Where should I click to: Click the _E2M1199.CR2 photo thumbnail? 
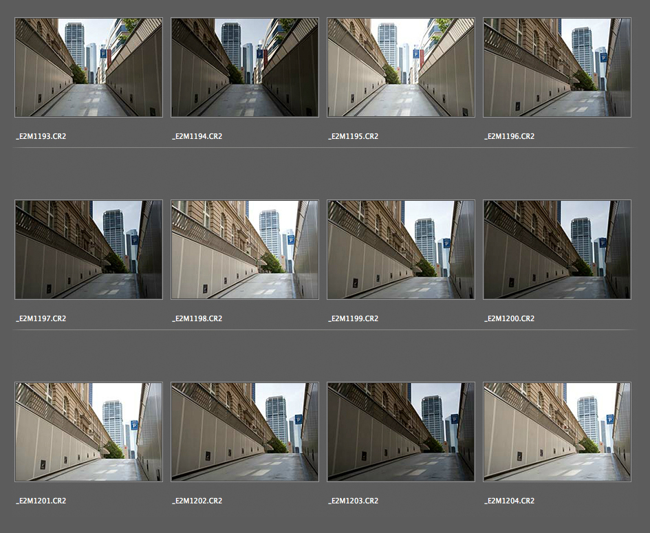pyautogui.click(x=401, y=250)
